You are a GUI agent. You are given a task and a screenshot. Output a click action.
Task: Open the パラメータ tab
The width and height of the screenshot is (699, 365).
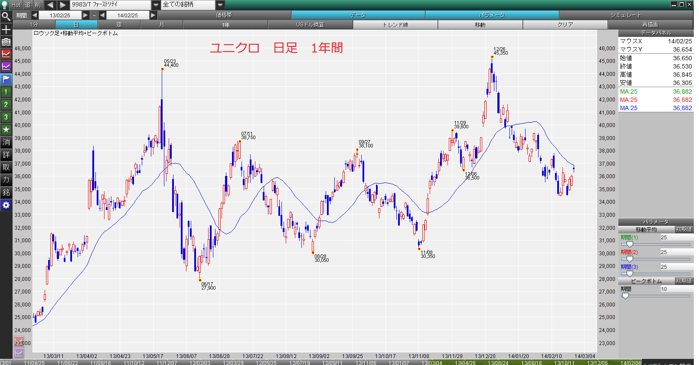(492, 15)
